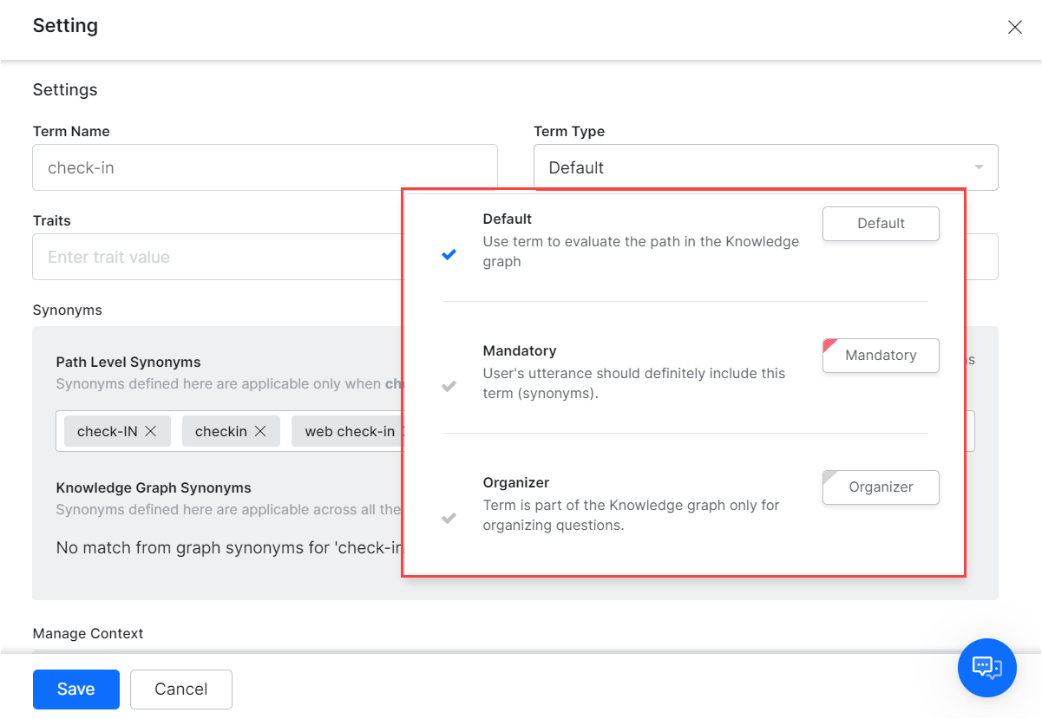Open the chat support widget
The height and width of the screenshot is (719, 1042).
click(x=987, y=668)
